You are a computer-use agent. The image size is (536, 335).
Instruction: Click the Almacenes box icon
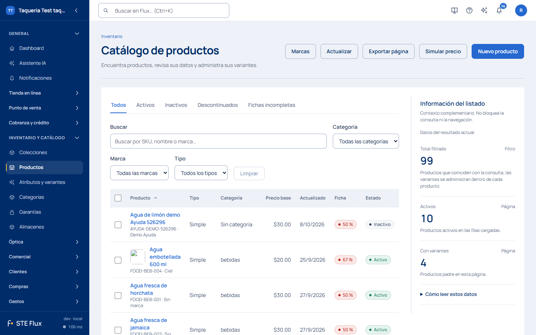(x=12, y=227)
